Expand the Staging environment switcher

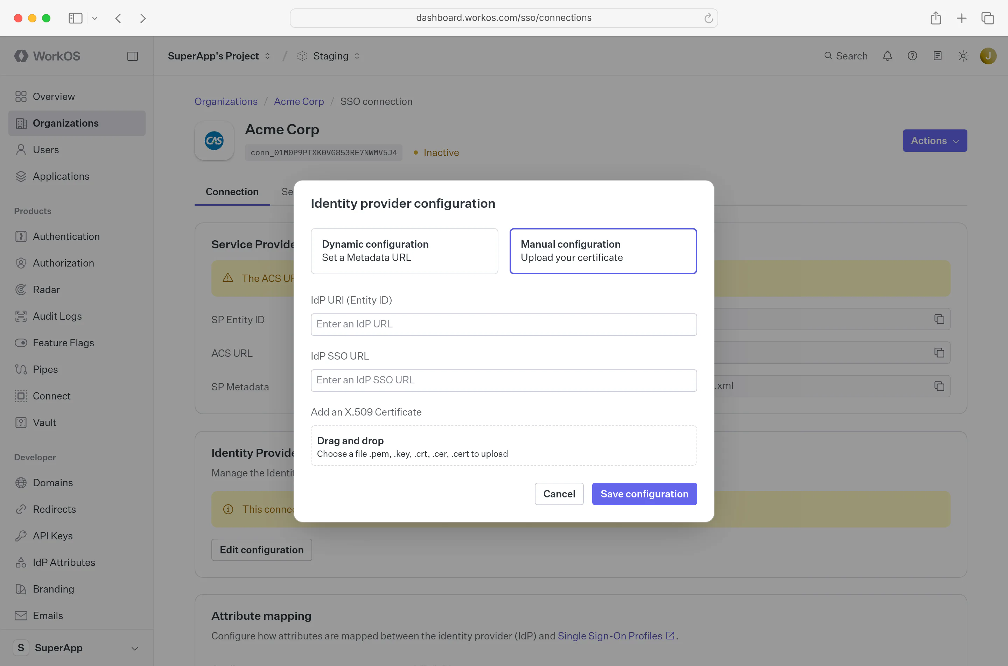pos(329,56)
